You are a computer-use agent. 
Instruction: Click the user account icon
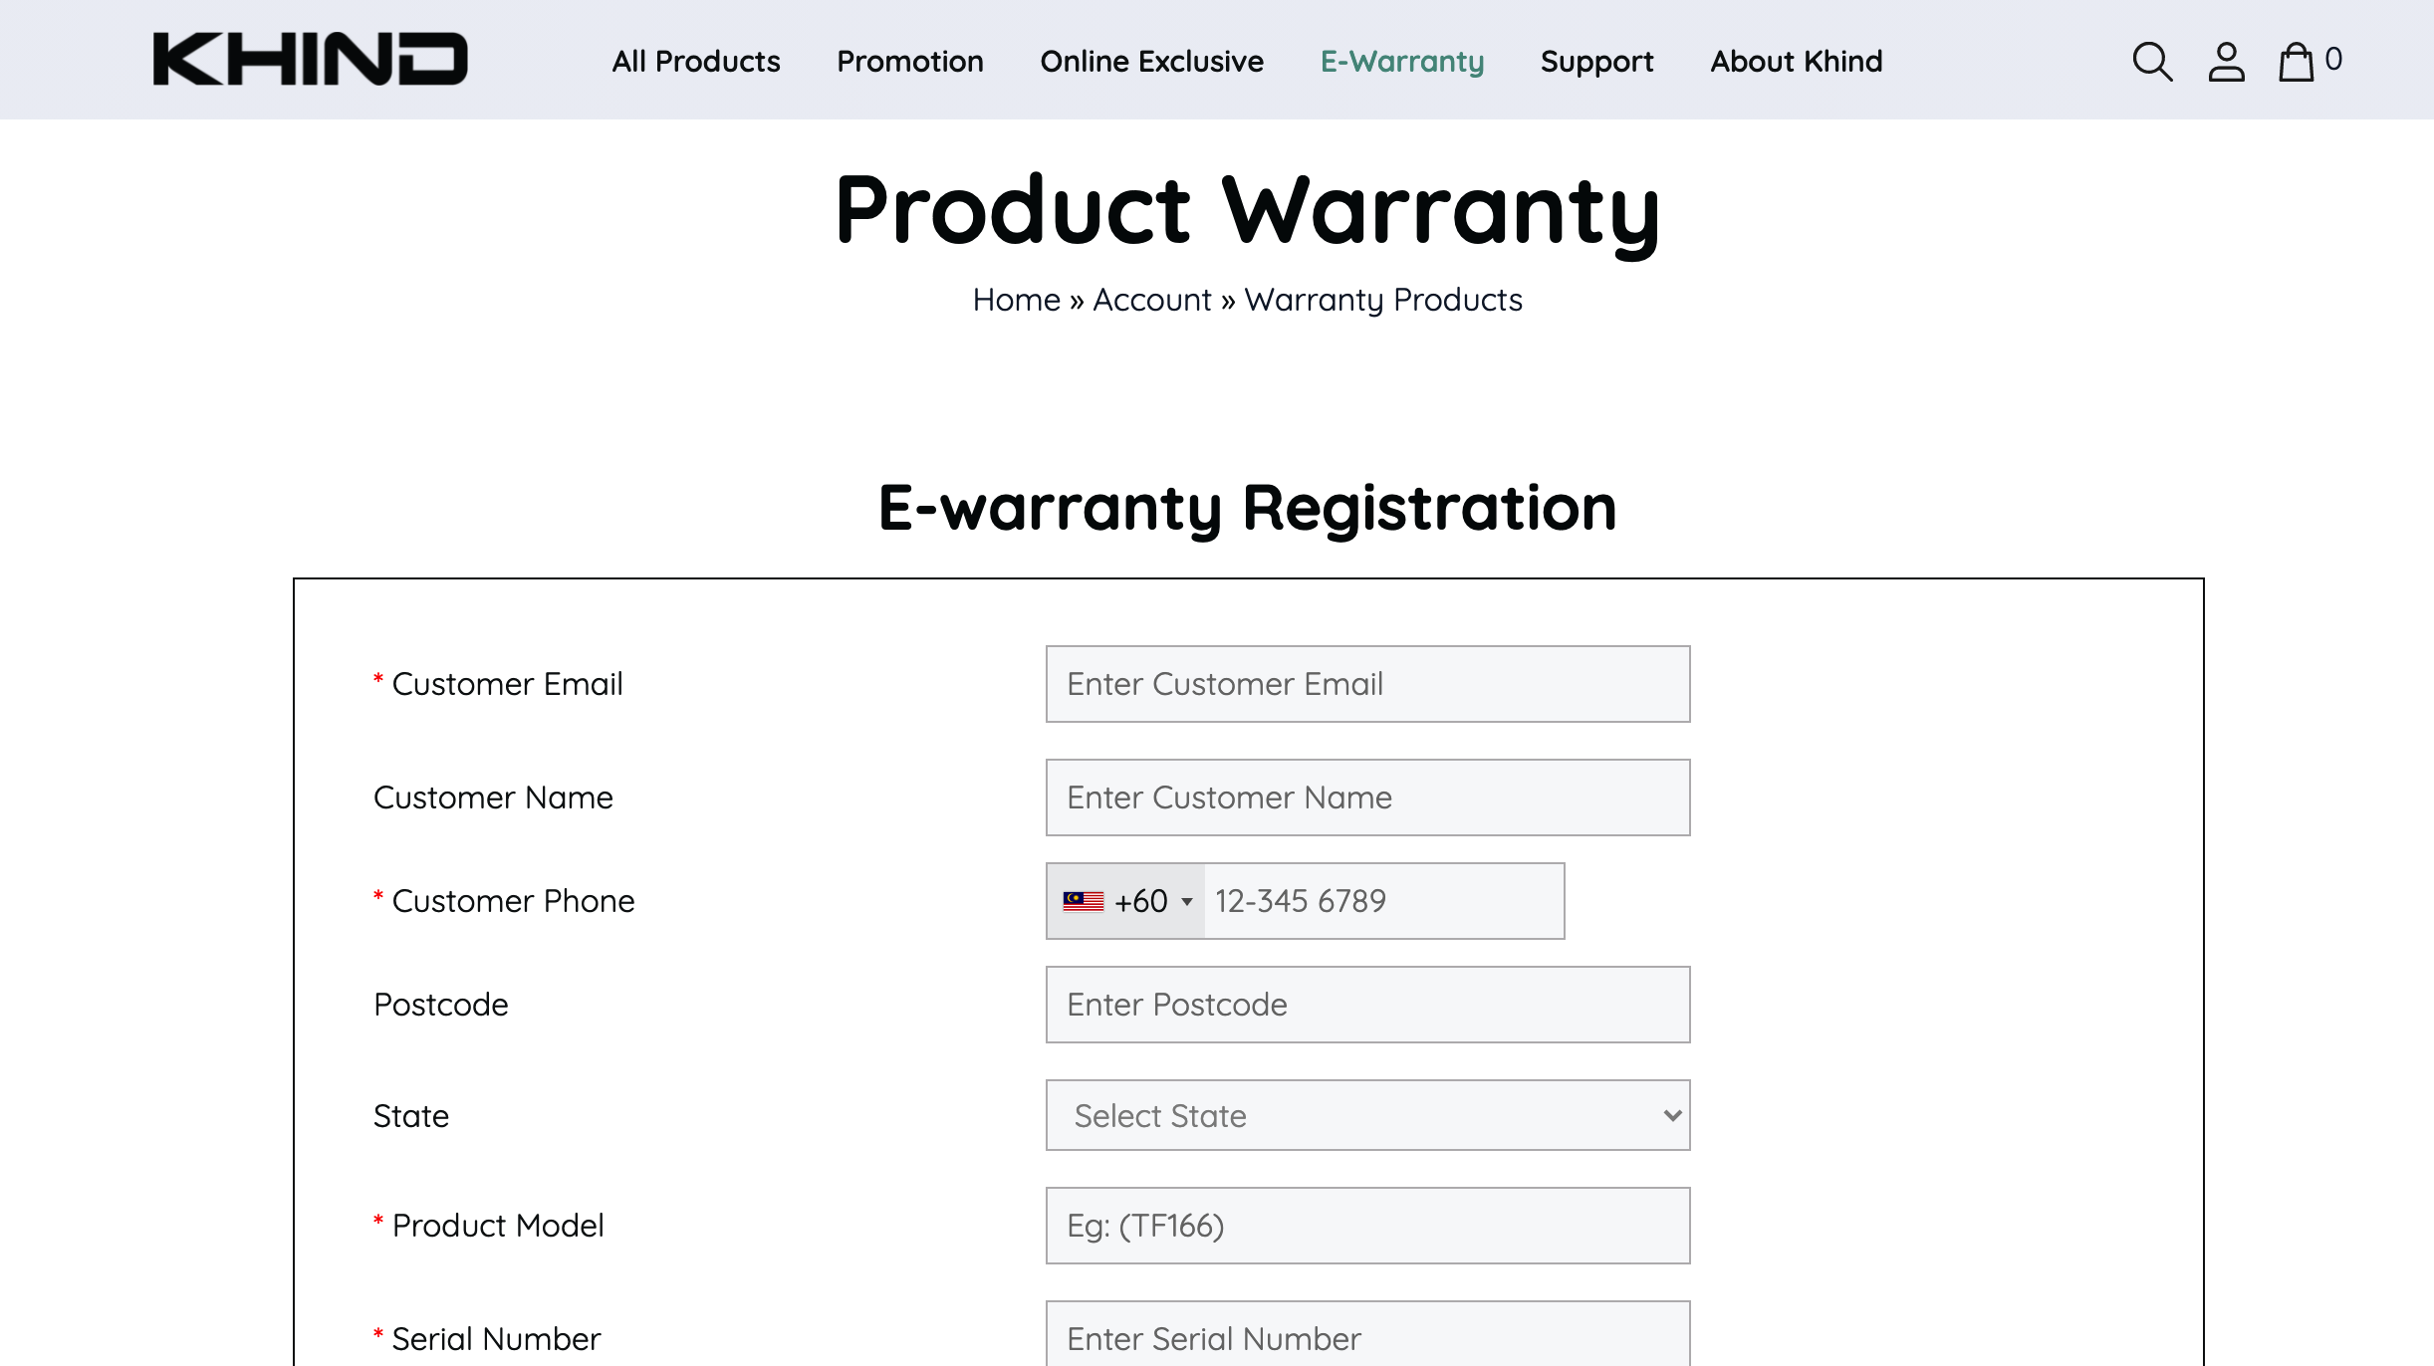2227,62
